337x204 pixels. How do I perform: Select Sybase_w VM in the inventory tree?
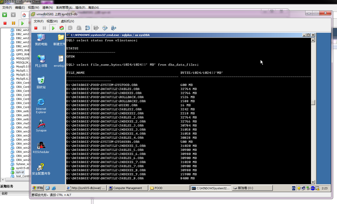(22, 164)
